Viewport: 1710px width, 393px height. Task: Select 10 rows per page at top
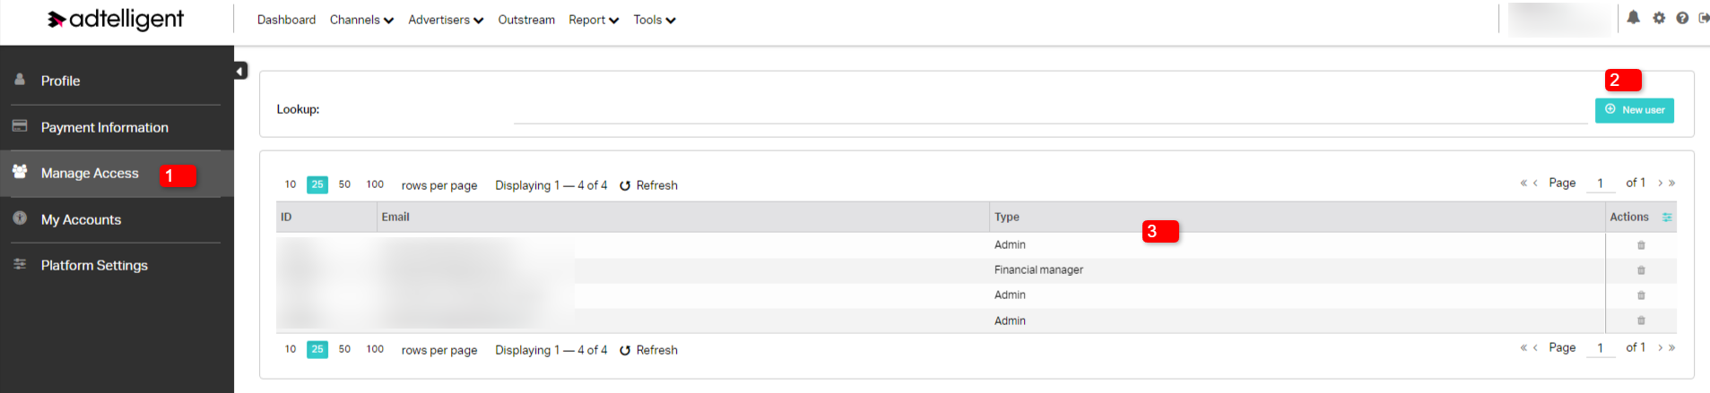[291, 184]
